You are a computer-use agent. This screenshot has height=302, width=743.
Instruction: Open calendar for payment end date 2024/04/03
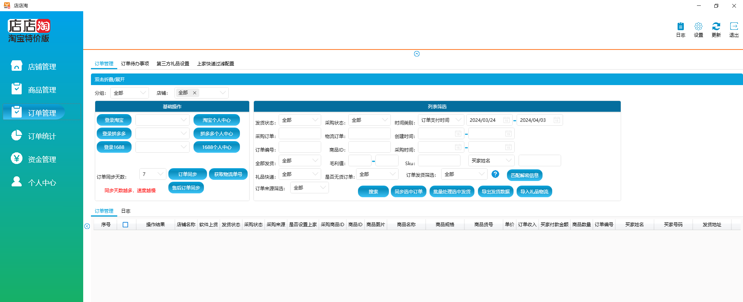click(556, 120)
